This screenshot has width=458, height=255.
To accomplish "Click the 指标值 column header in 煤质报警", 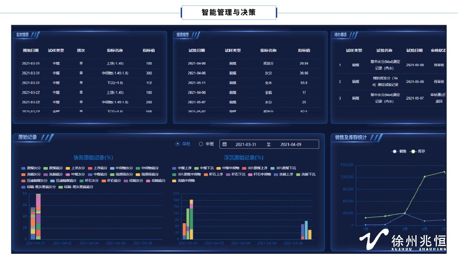I will pos(304,50).
